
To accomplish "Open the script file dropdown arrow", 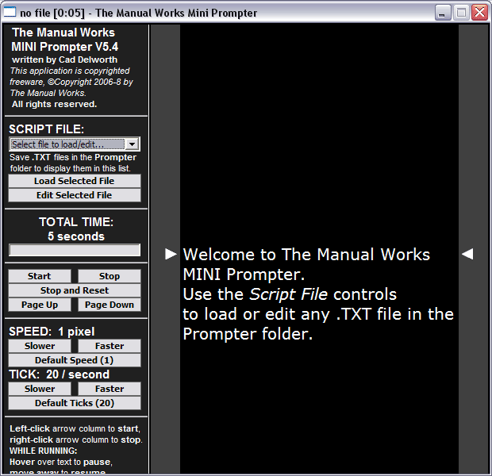I will click(x=132, y=144).
